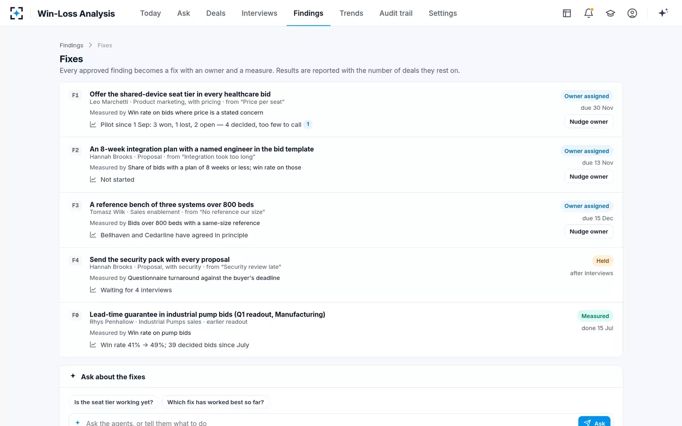Go to the Ask tab
The height and width of the screenshot is (426, 682).
click(184, 13)
